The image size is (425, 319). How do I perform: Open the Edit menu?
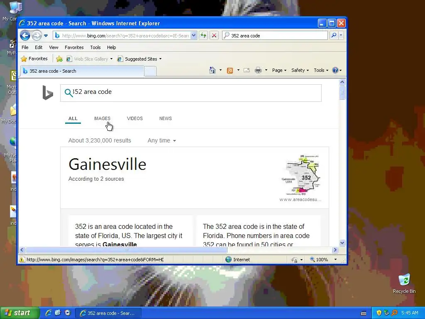pyautogui.click(x=39, y=47)
